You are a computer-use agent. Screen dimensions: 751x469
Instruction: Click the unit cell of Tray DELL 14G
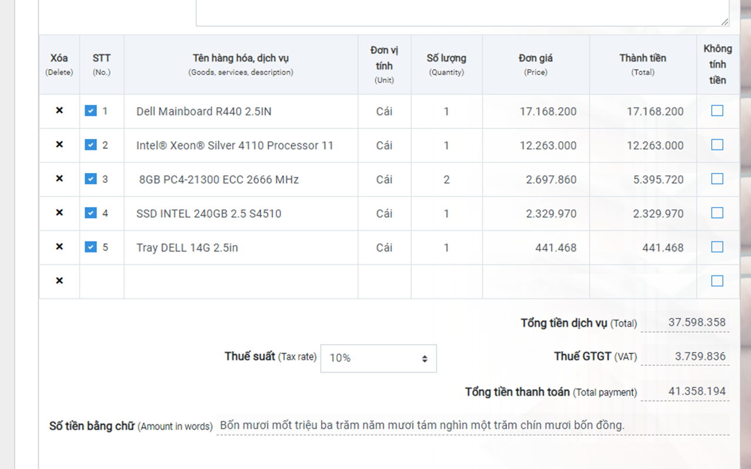(384, 247)
